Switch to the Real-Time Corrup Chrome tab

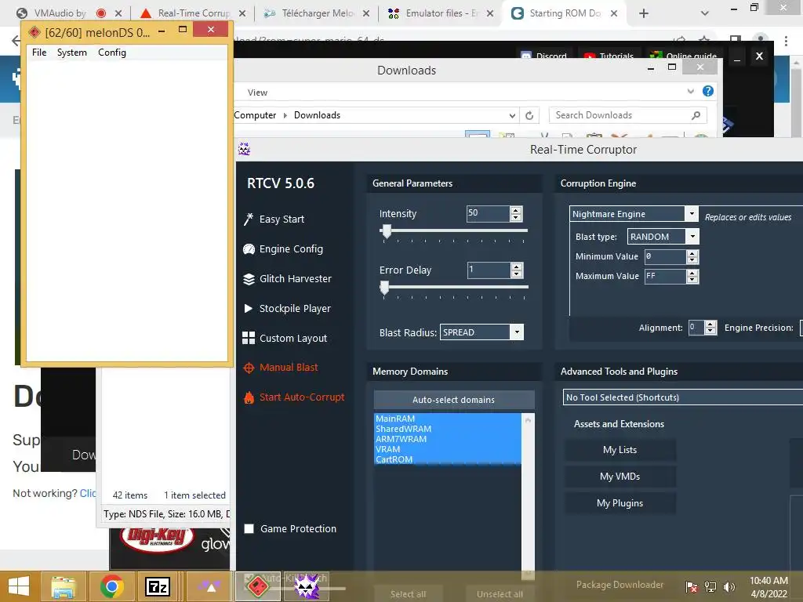tap(194, 13)
